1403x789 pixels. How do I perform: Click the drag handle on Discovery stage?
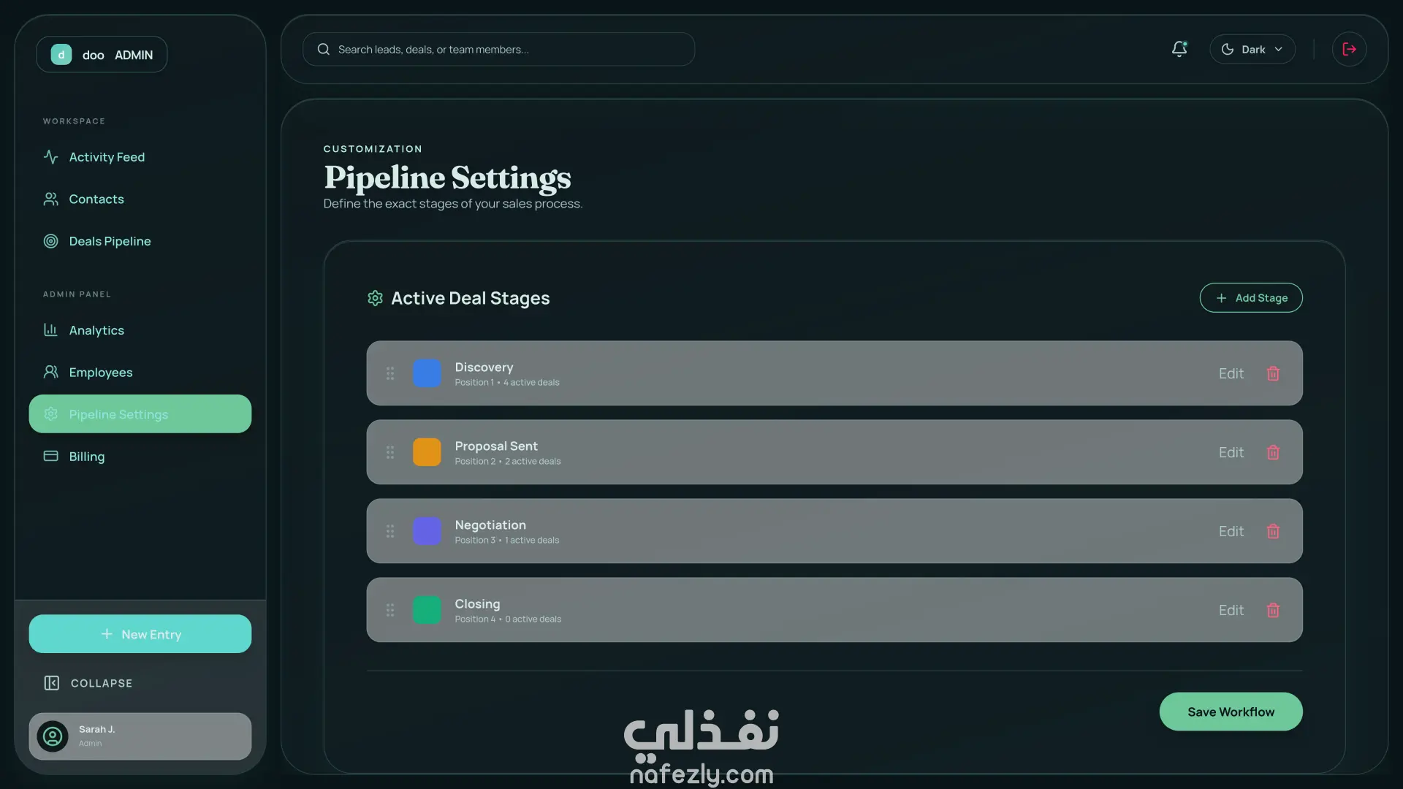[390, 373]
